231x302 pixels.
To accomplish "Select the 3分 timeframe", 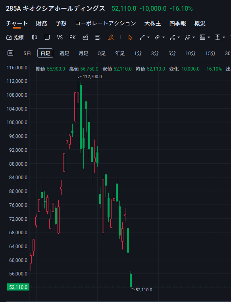I will click(155, 54).
